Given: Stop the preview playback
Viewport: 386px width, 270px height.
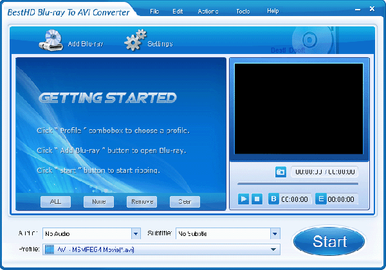Looking at the screenshot, I should click(x=257, y=199).
